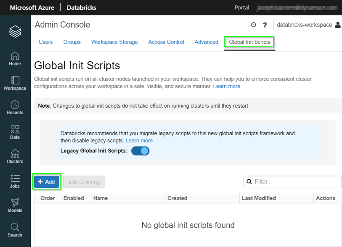Open Jobs from the sidebar
This screenshot has height=247, width=342.
coord(15,181)
